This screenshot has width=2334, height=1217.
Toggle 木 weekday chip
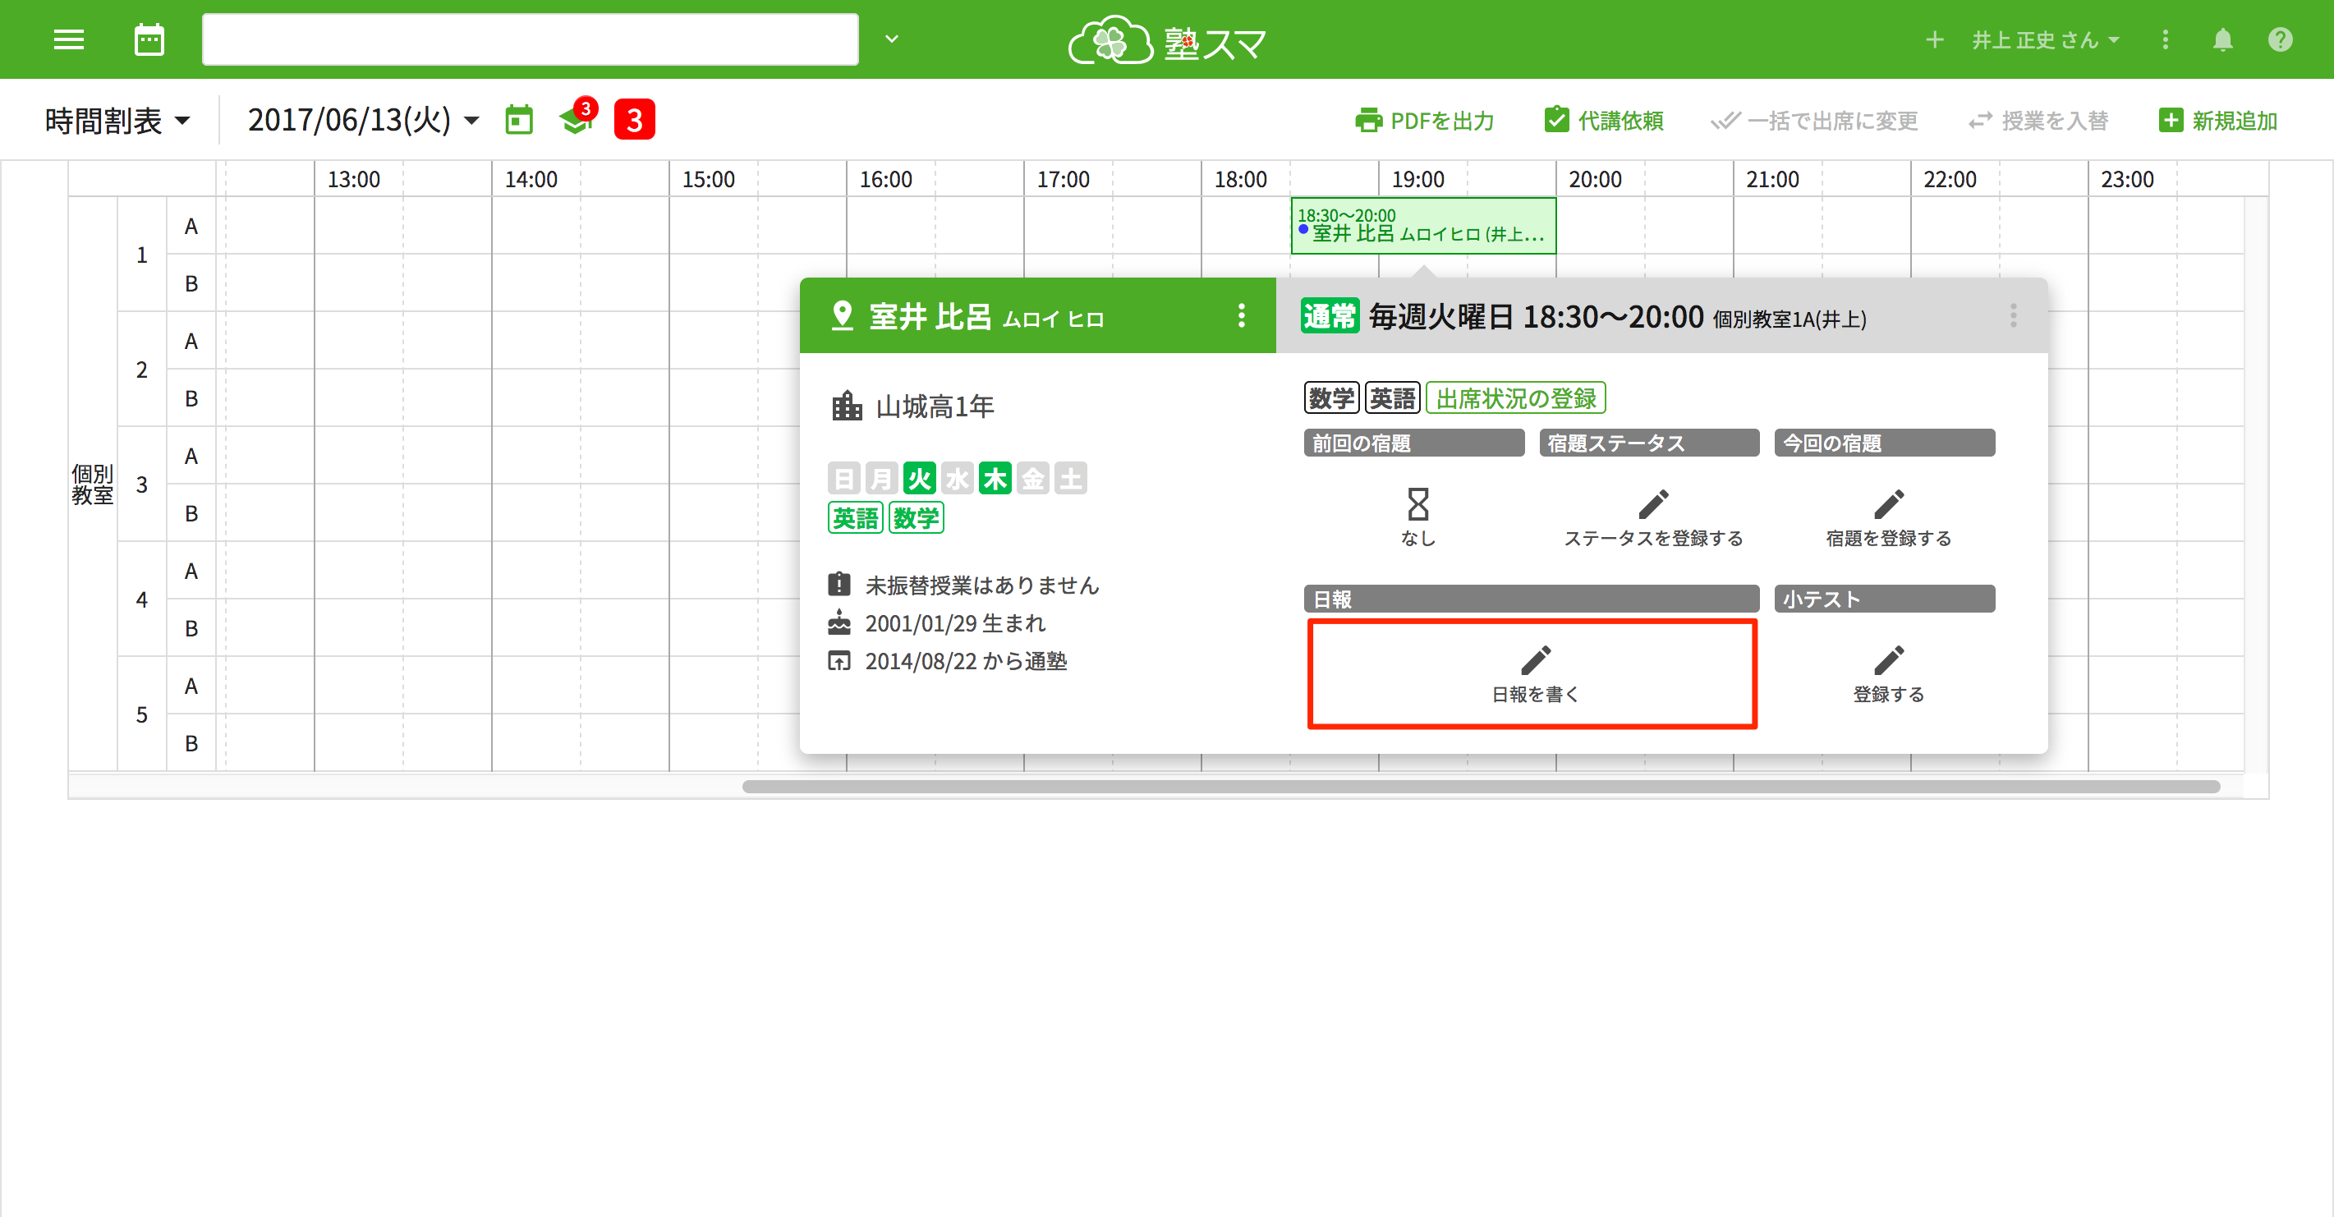(995, 479)
